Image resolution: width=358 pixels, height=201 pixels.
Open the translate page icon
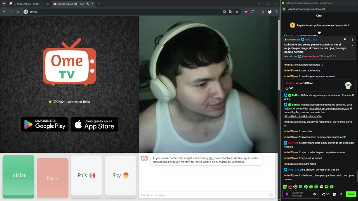tap(231, 12)
